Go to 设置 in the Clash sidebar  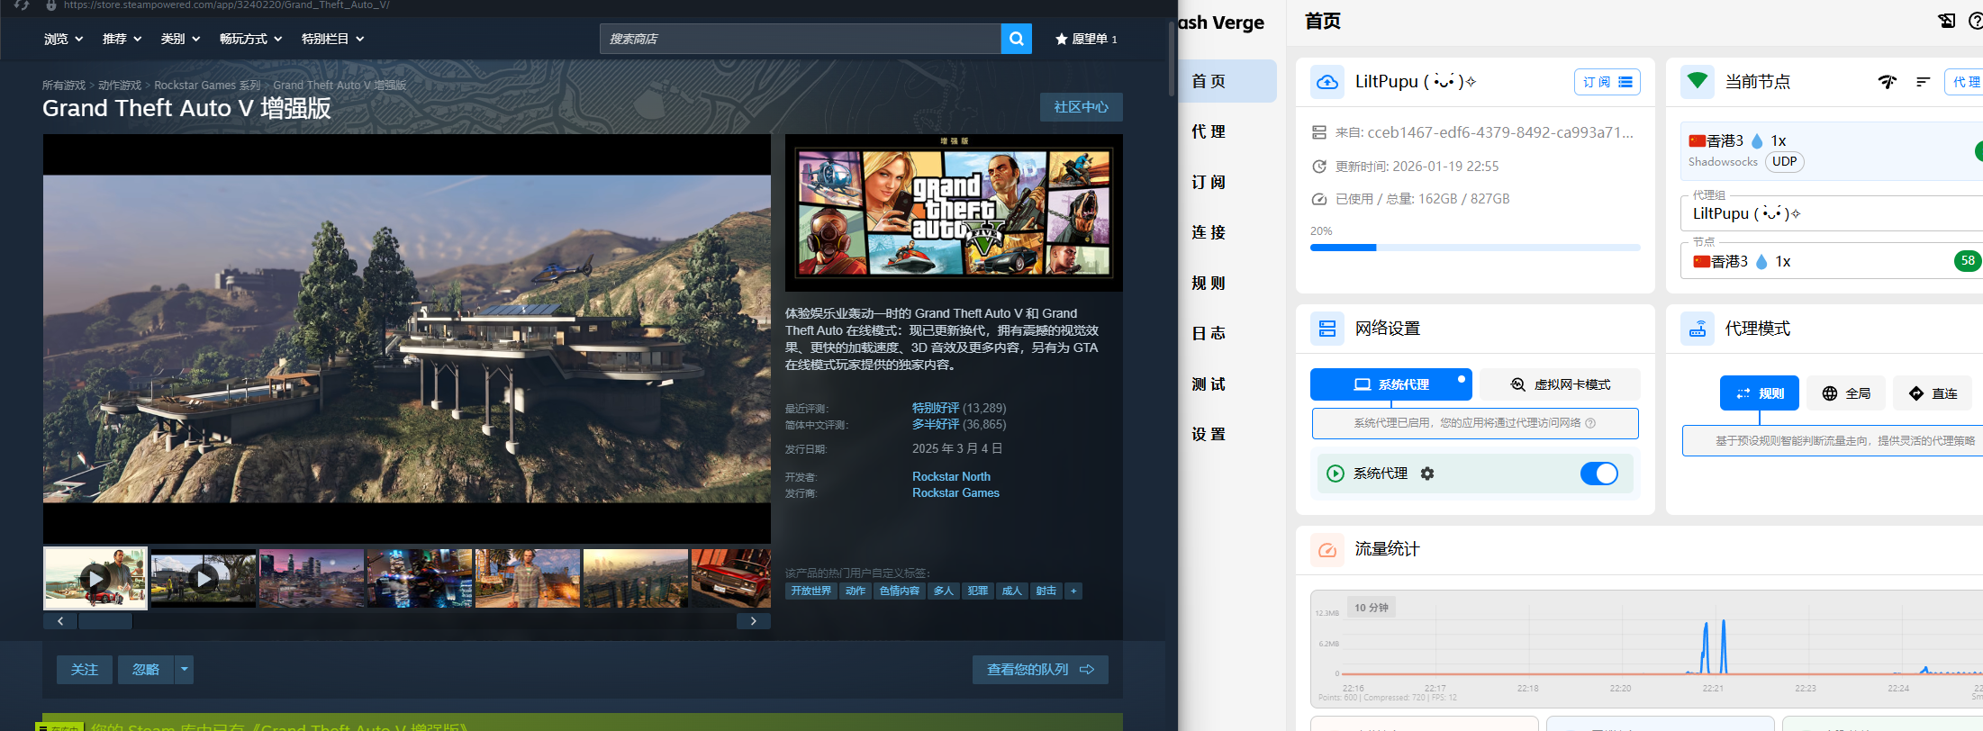coord(1209,434)
